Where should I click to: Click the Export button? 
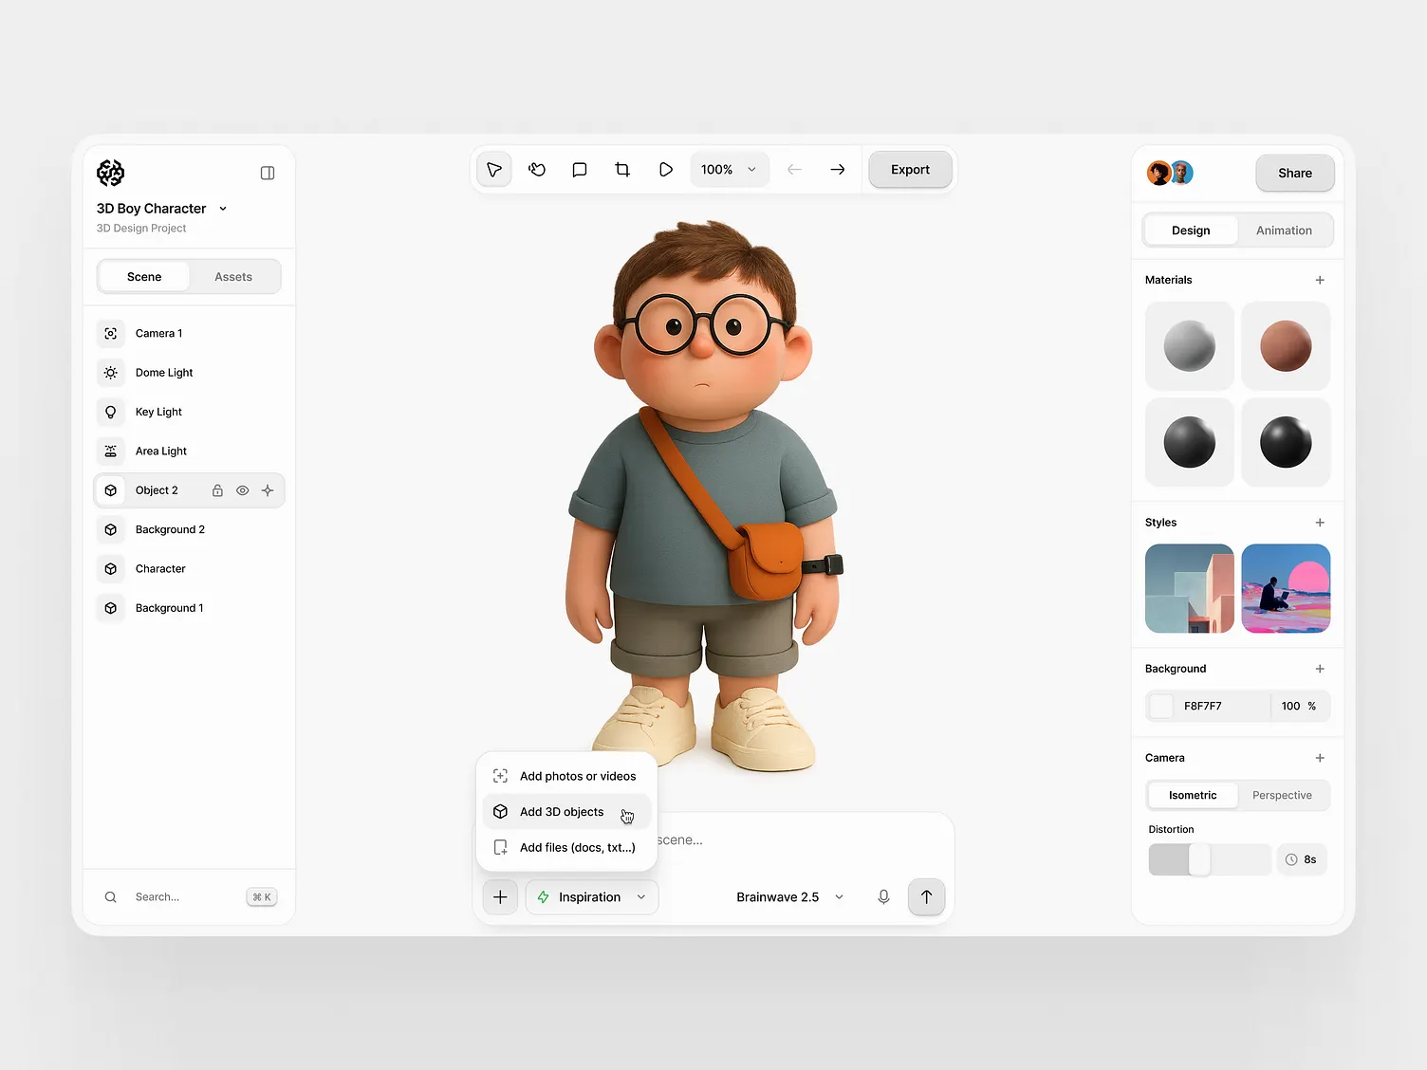tap(910, 170)
